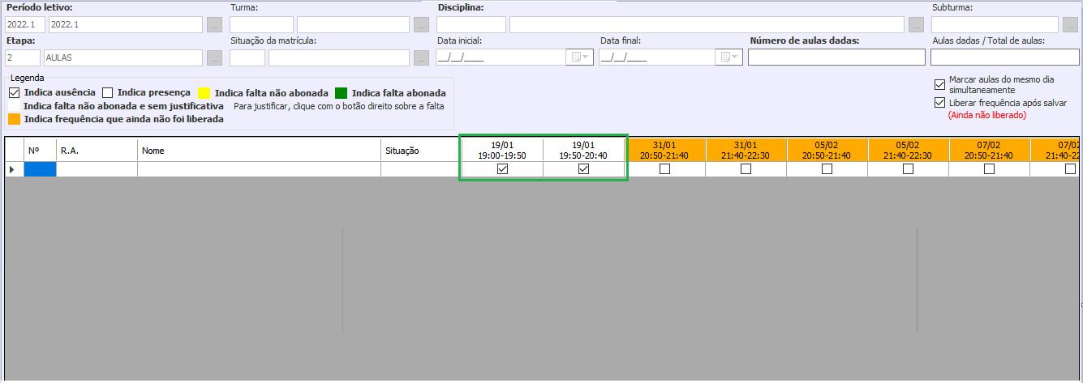Check absence for 05/02 20:50-21:40 class

click(827, 169)
